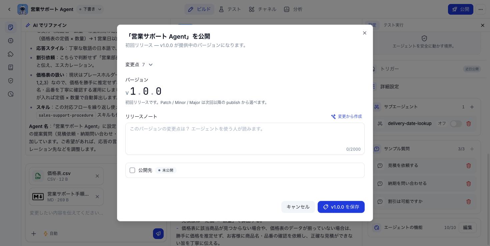The height and width of the screenshot is (246, 490).
Task: Go back using the top-left arrow
Action: pyautogui.click(x=9, y=9)
